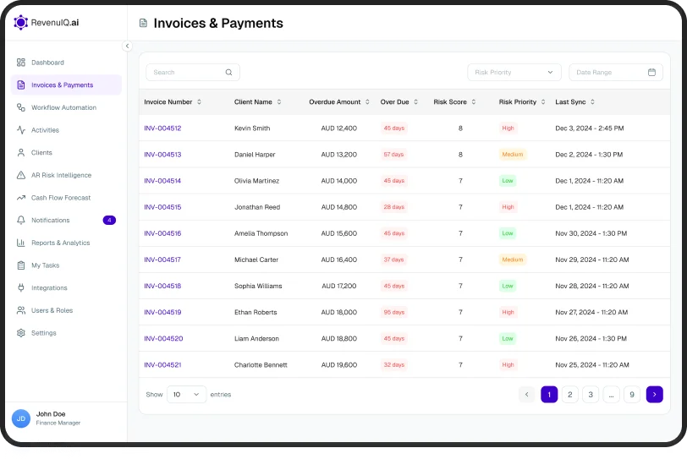Click client name Amelia Thompson

(x=261, y=233)
